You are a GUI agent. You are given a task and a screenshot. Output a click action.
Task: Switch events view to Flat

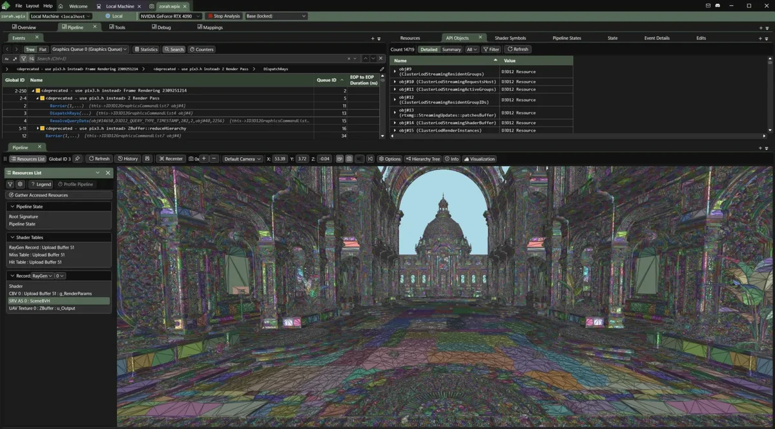pos(43,49)
